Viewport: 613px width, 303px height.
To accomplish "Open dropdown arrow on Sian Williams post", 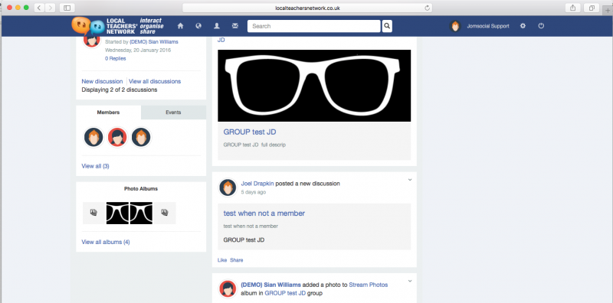I will point(410,281).
